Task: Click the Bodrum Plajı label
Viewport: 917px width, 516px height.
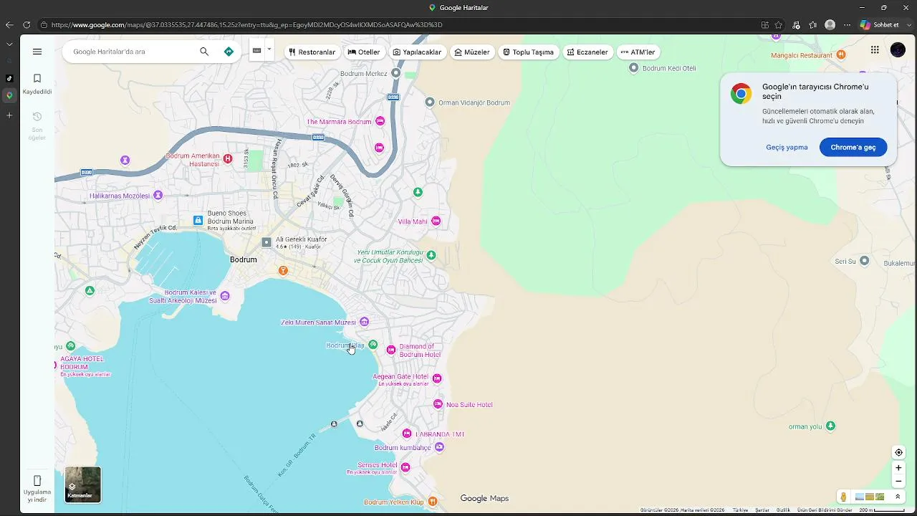Action: pyautogui.click(x=345, y=345)
